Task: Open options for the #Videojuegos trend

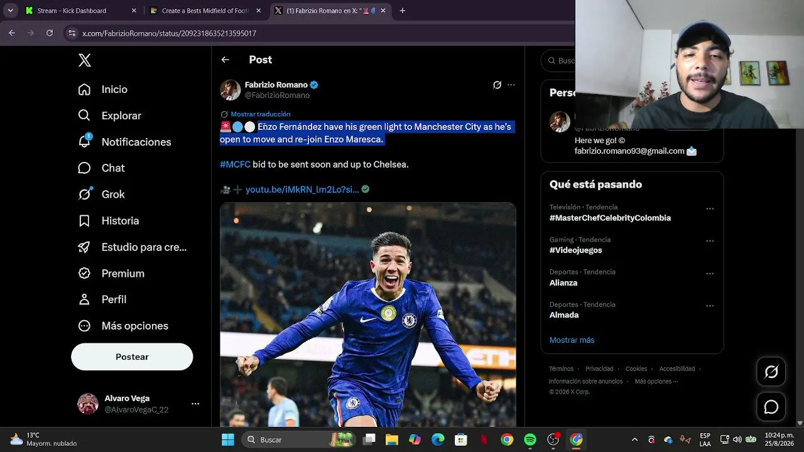Action: pyautogui.click(x=710, y=241)
